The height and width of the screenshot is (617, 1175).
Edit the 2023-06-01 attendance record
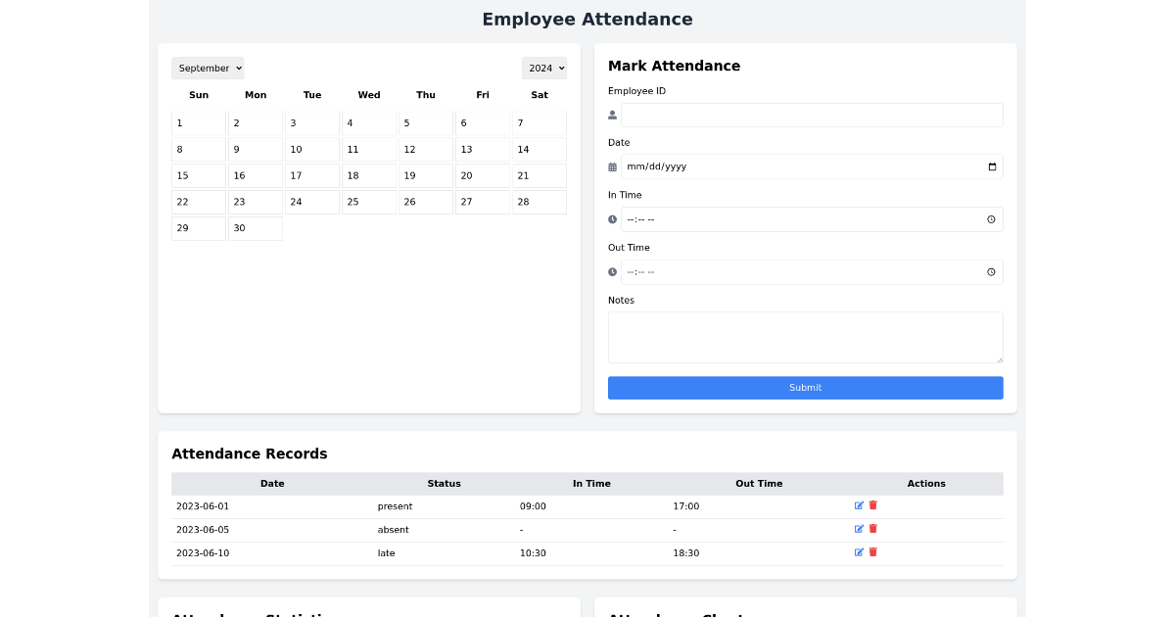(x=859, y=505)
